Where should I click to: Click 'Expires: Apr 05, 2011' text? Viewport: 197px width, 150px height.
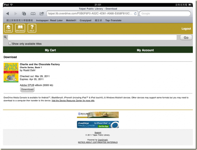tap(32, 79)
